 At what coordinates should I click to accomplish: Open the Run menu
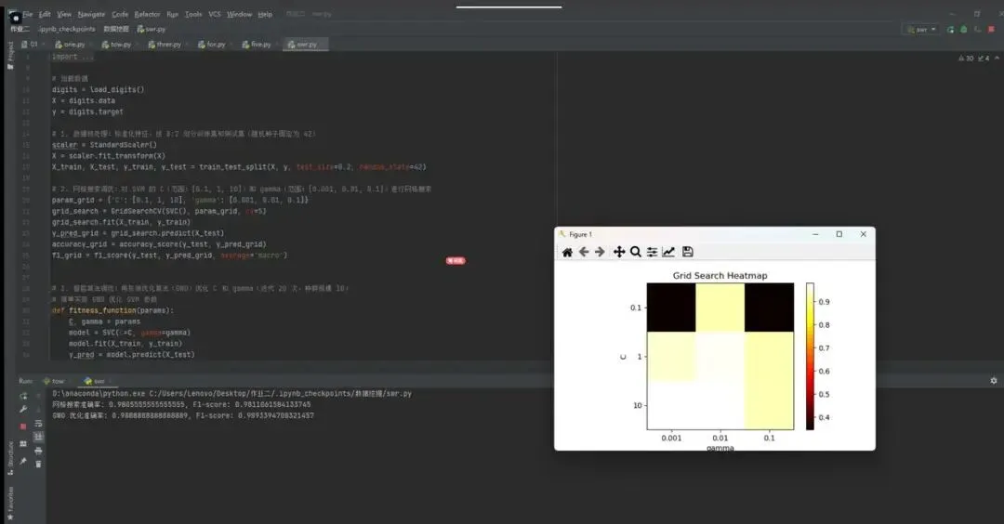[x=172, y=14]
